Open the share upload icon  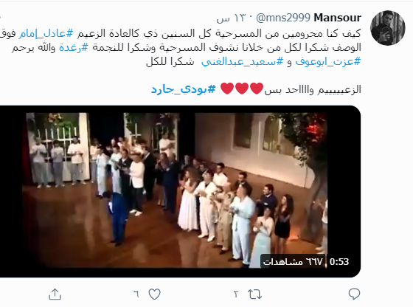[55, 294]
